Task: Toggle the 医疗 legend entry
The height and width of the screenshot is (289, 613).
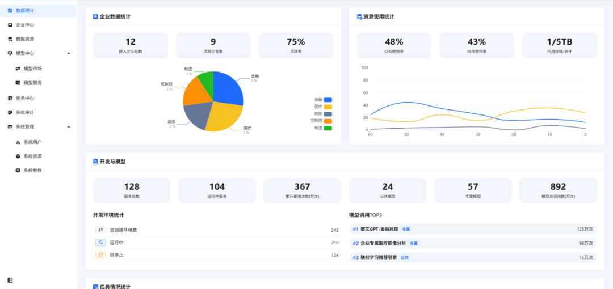Action: click(x=323, y=107)
